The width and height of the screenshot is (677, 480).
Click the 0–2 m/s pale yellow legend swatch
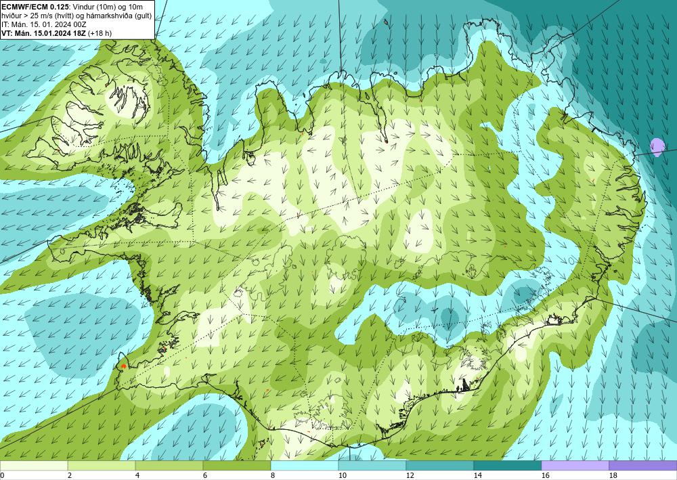pos(34,466)
